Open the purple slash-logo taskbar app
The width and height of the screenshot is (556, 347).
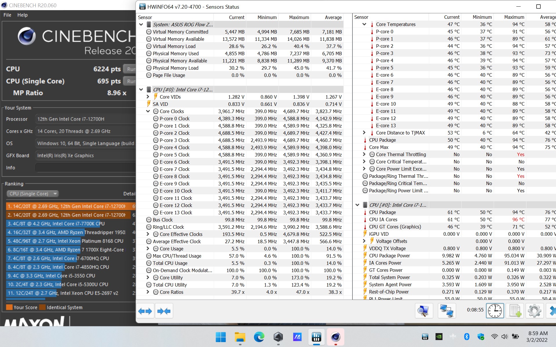pyautogui.click(x=297, y=337)
